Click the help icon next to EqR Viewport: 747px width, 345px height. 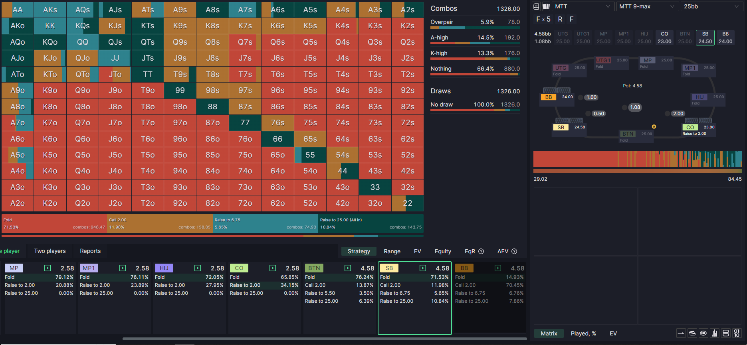click(481, 251)
